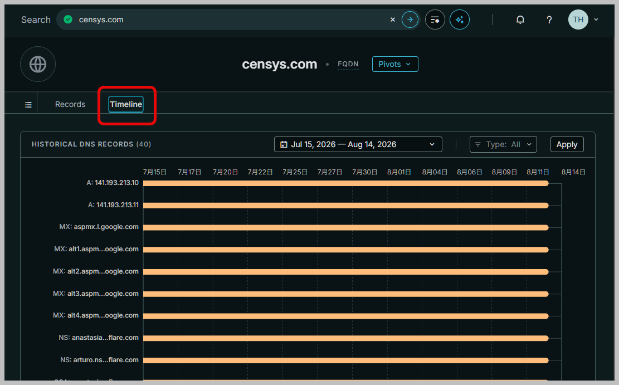Click the MX: alt4.aspm...oogle.com label
This screenshot has width=619, height=385.
(x=95, y=315)
